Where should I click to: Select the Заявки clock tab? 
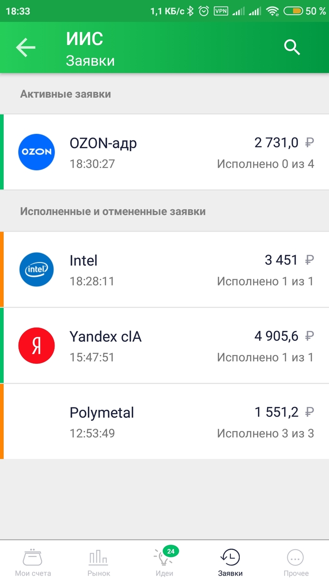coord(230,563)
